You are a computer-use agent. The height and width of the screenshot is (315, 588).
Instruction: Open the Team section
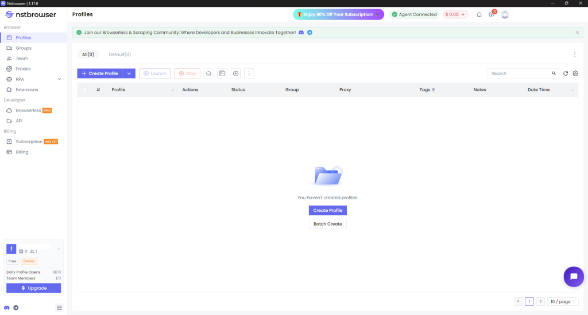tap(34, 58)
